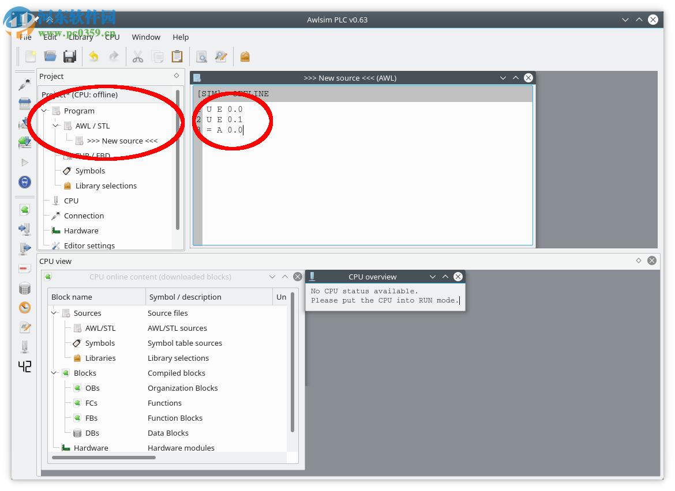The image size is (675, 491).
Task: Open a project with the blue folder icon
Action: [50, 56]
